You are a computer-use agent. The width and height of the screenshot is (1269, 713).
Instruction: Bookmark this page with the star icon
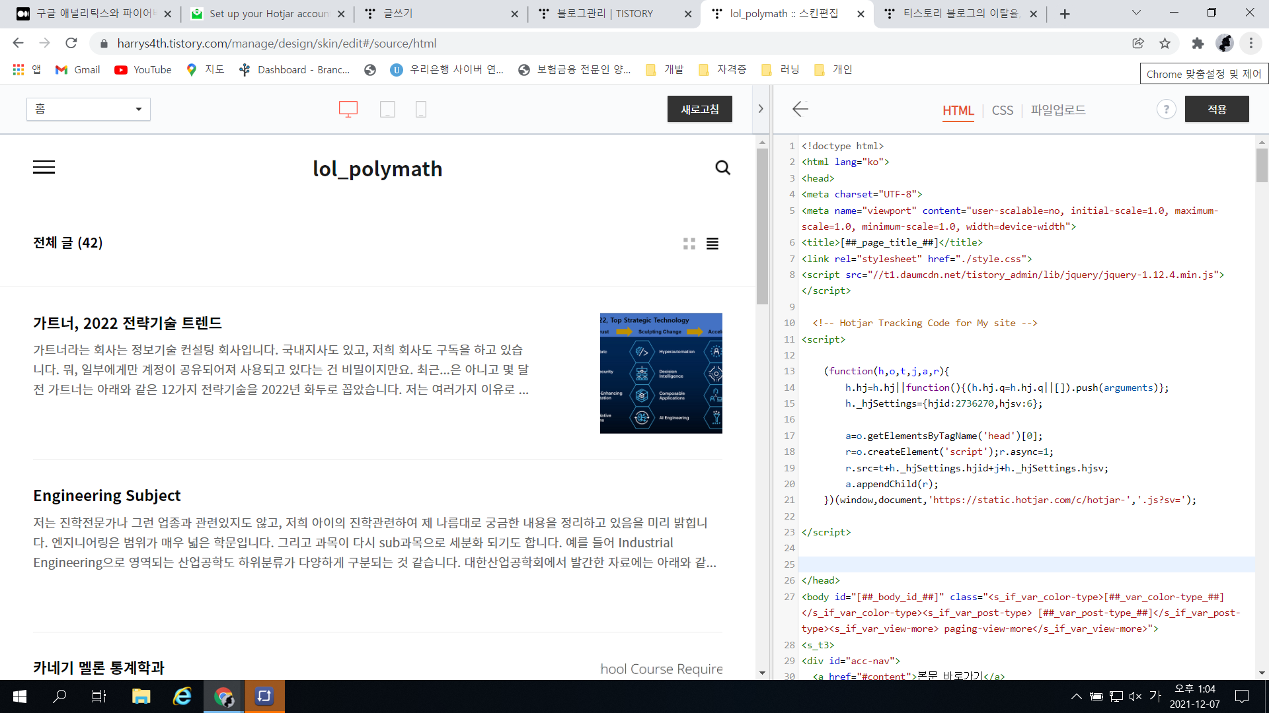pos(1165,44)
